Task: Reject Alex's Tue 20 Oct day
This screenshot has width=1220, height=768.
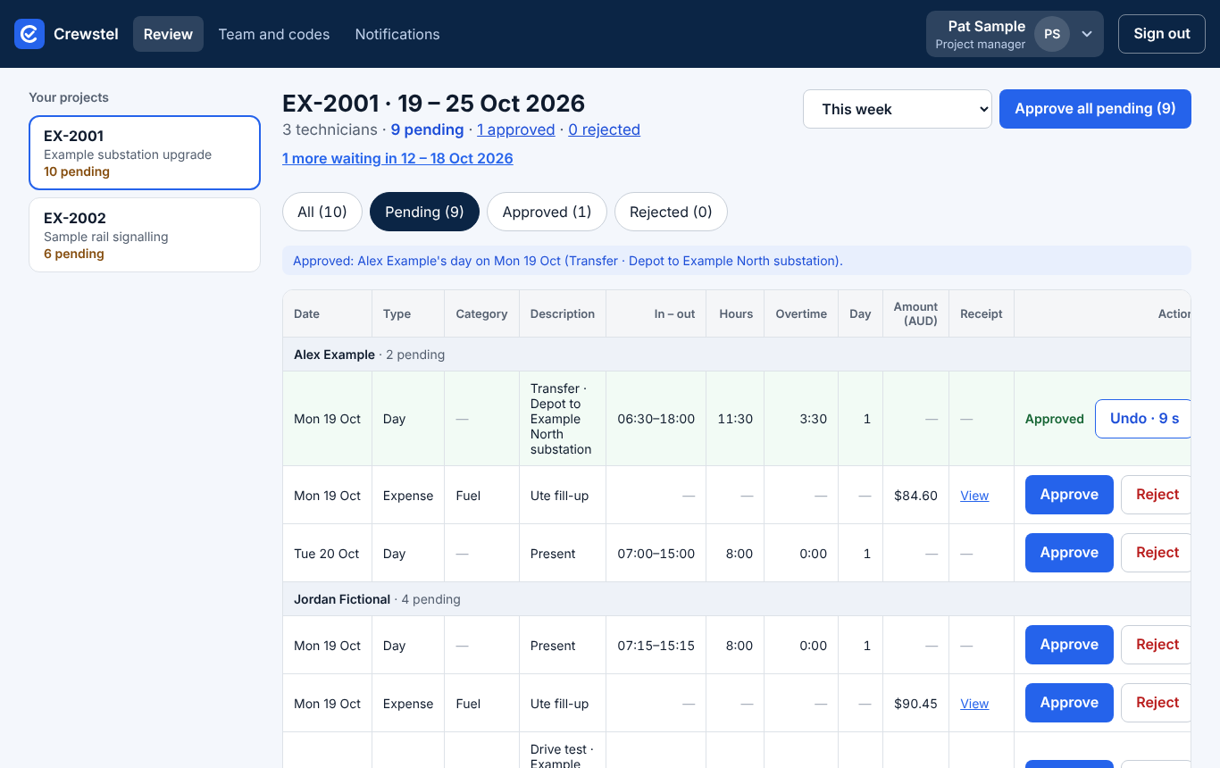Action: (x=1157, y=553)
